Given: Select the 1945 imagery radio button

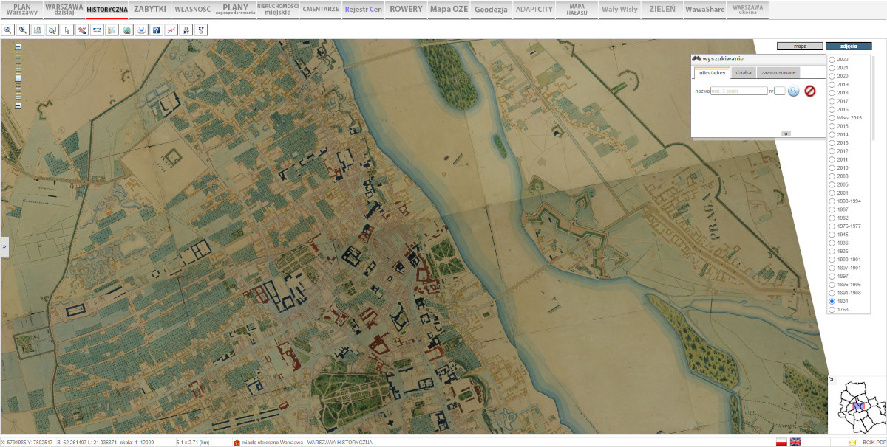Looking at the screenshot, I should 832,235.
